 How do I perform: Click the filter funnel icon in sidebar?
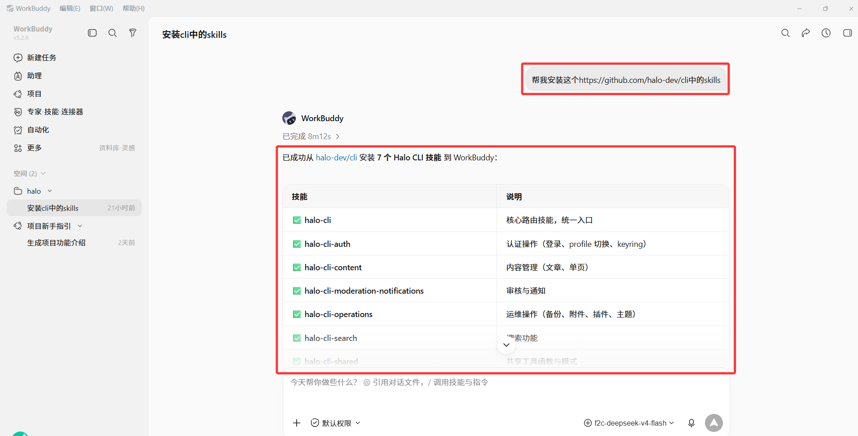tap(133, 33)
